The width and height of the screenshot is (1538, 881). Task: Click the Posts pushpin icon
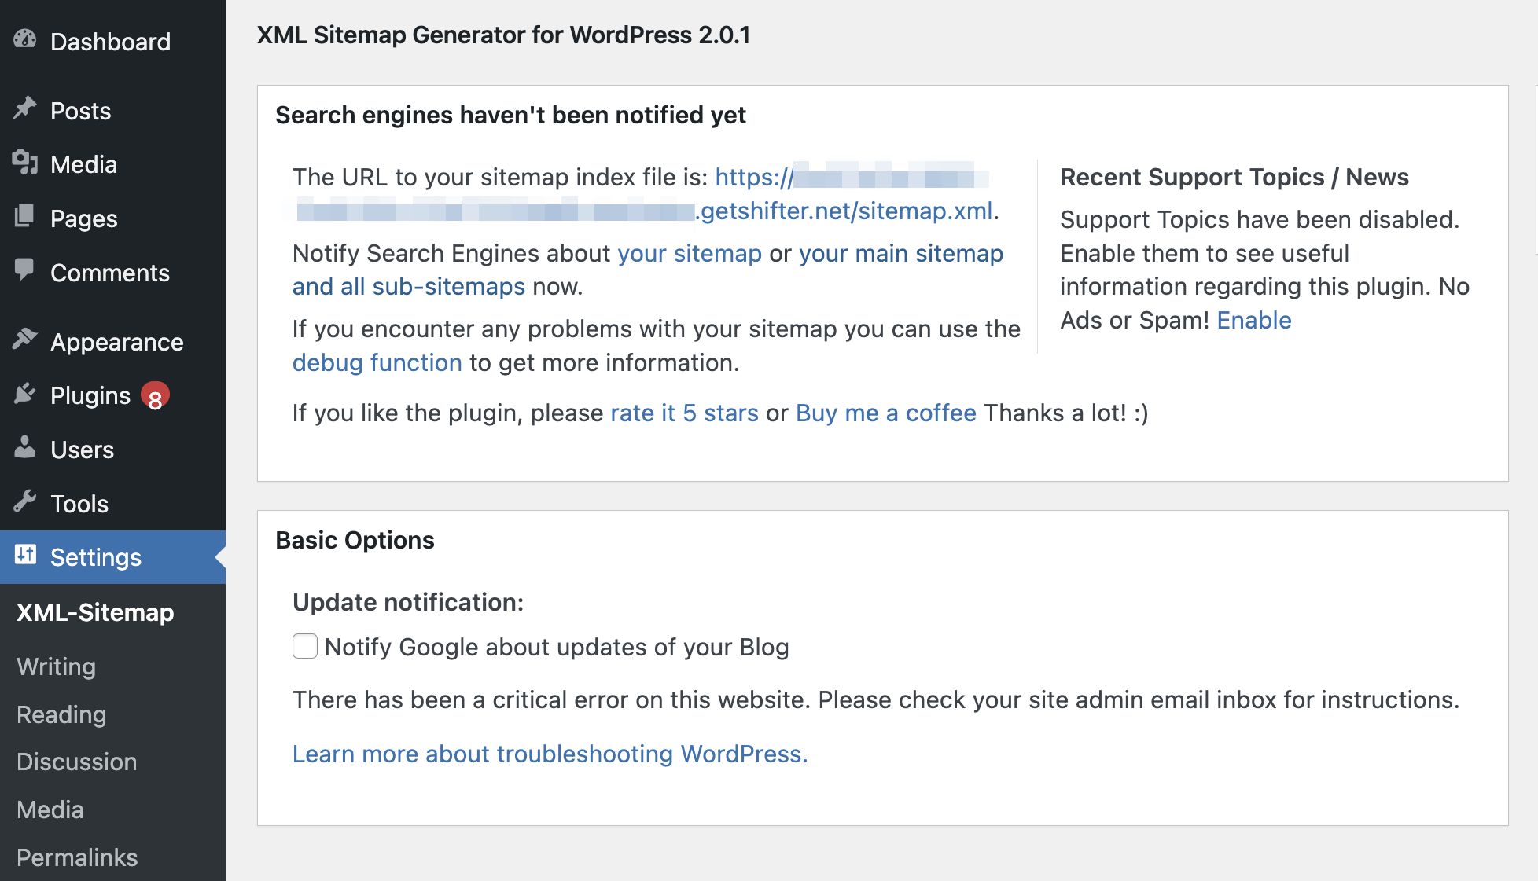click(x=25, y=108)
